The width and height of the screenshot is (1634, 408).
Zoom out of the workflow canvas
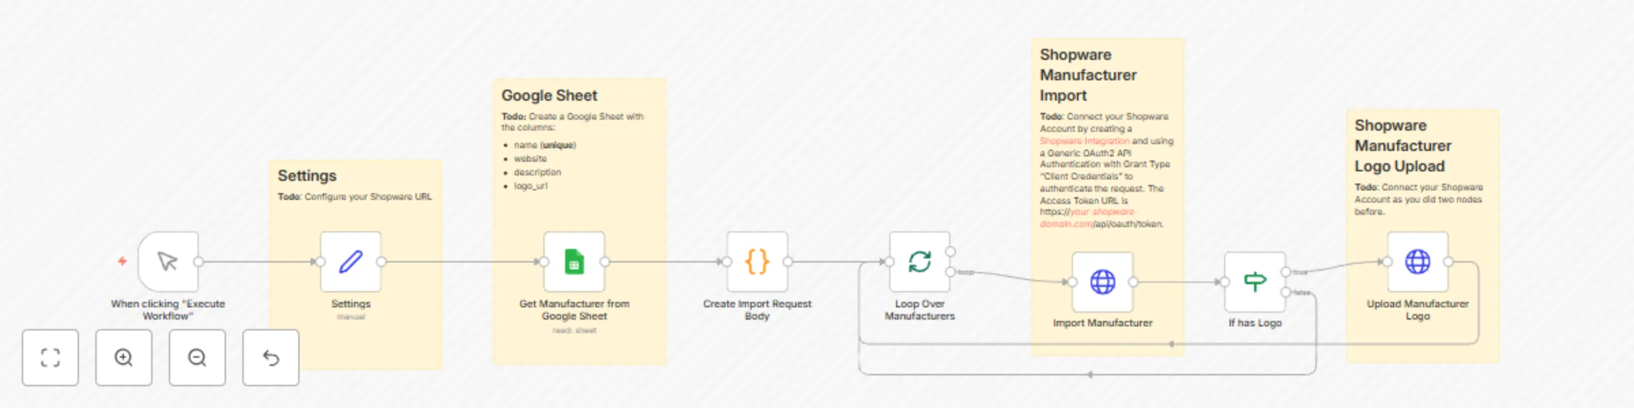197,358
